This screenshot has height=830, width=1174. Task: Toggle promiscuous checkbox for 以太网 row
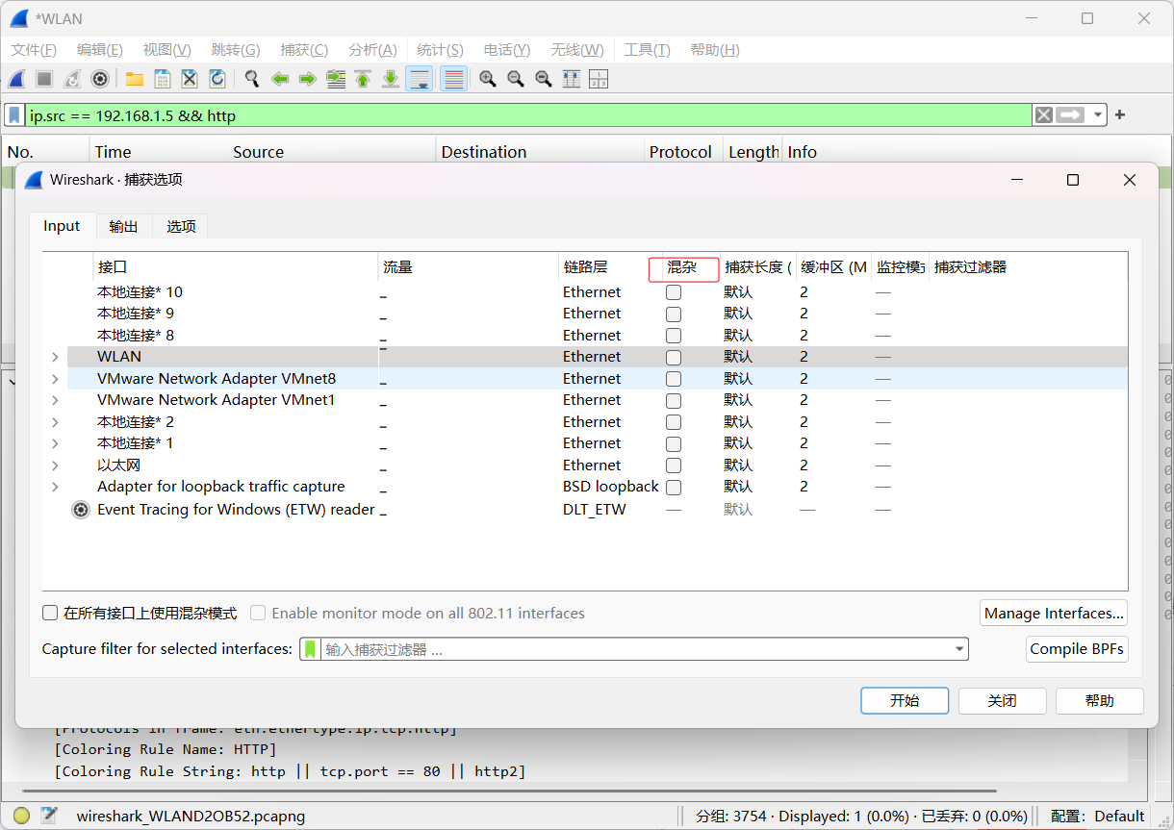(674, 465)
